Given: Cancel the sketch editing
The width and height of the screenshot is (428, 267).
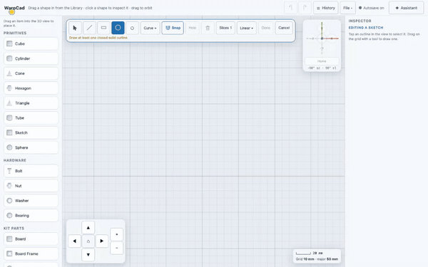Looking at the screenshot, I should tap(284, 28).
